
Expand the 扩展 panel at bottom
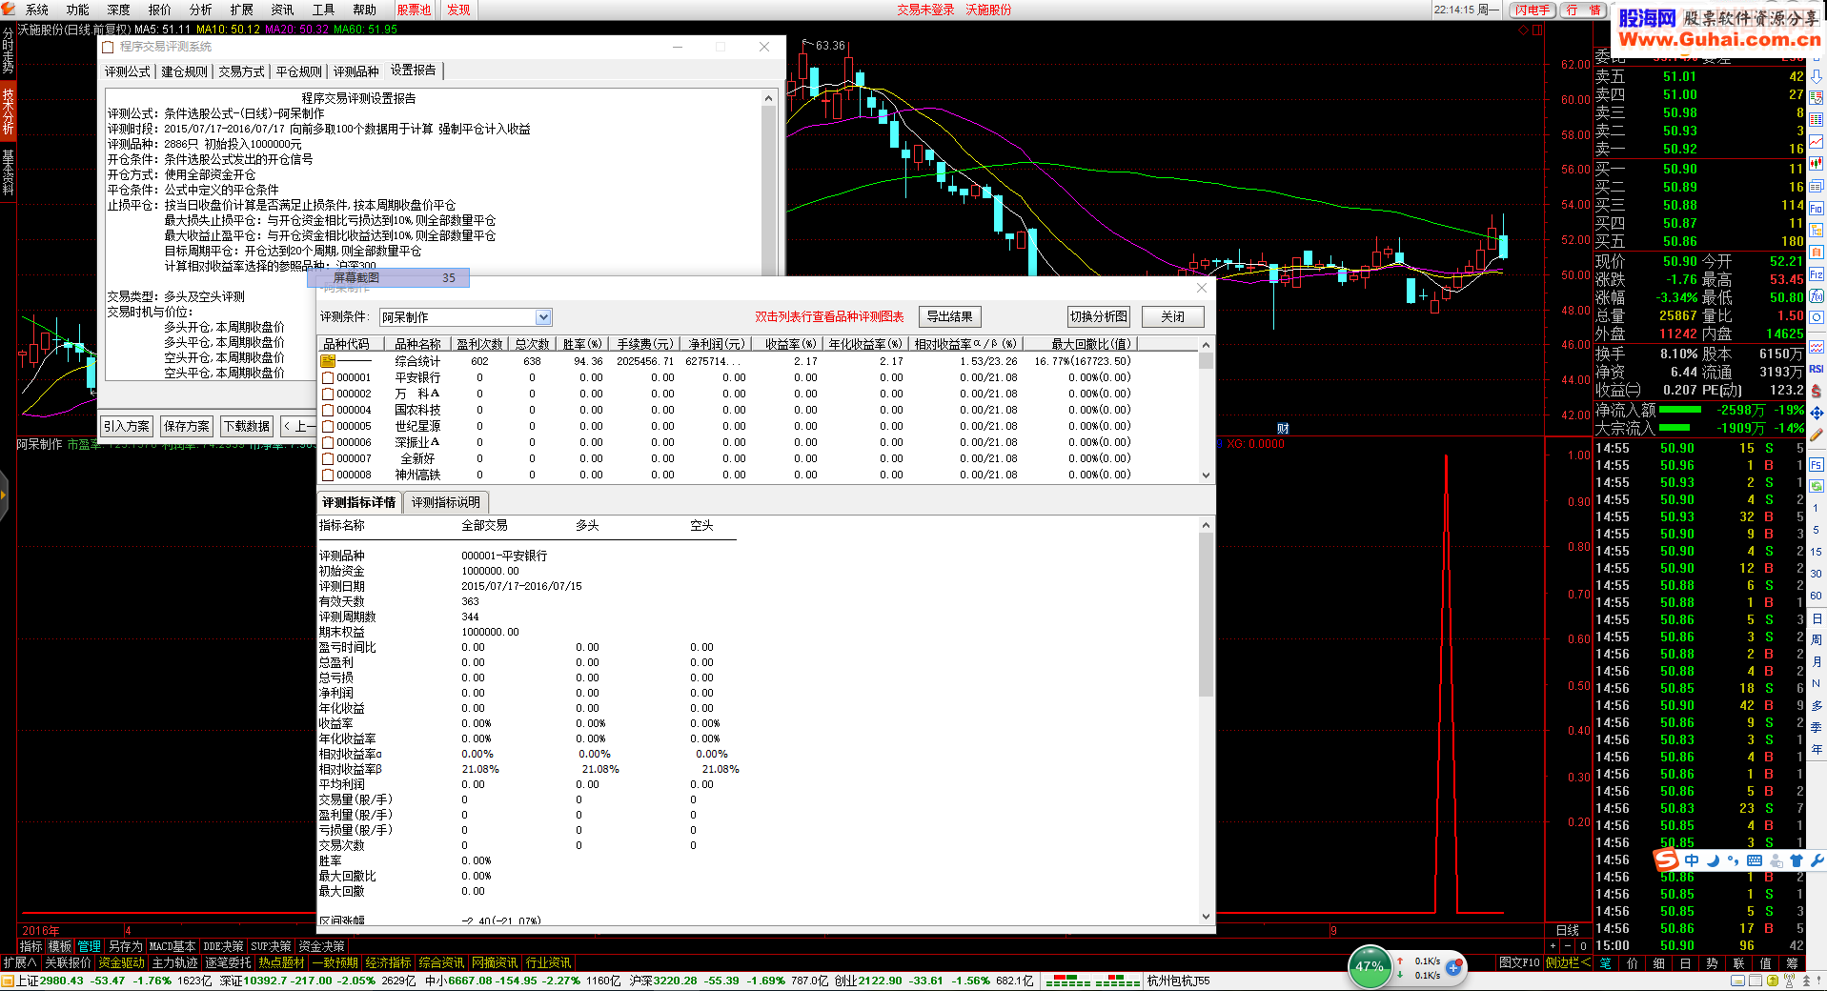(19, 963)
